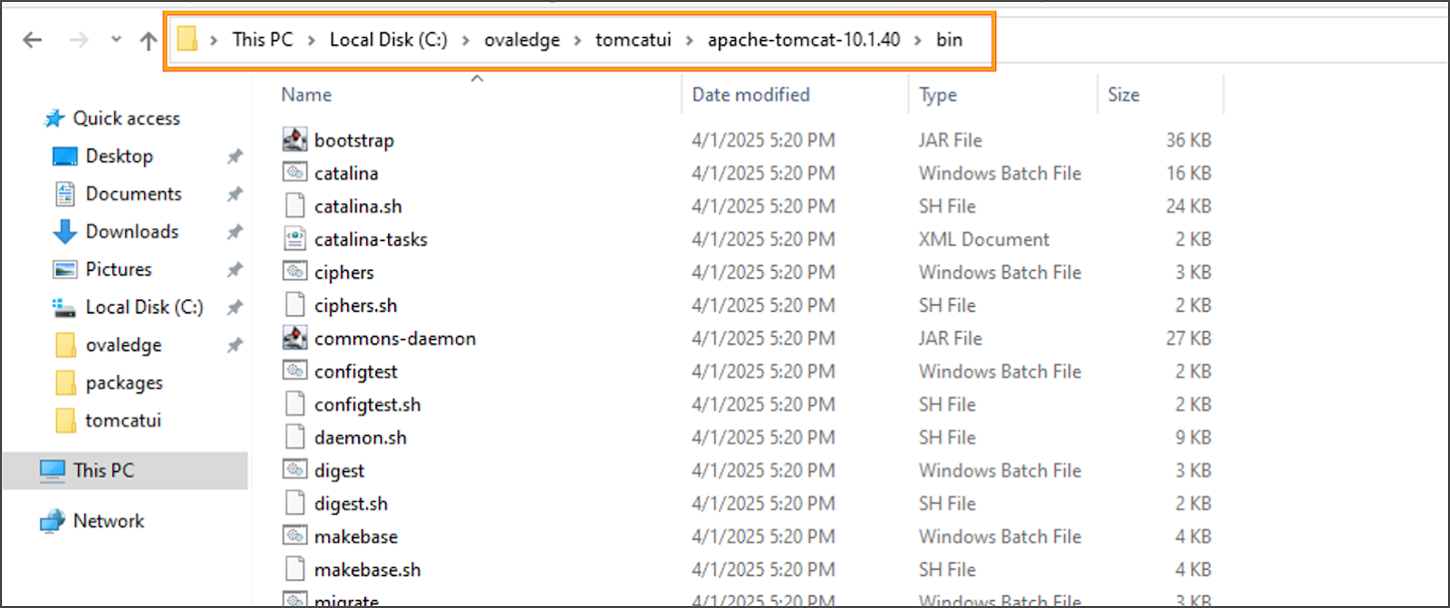Click the bootstrap JAR file icon
Viewport: 1450px width, 608px height.
pyautogui.click(x=295, y=140)
